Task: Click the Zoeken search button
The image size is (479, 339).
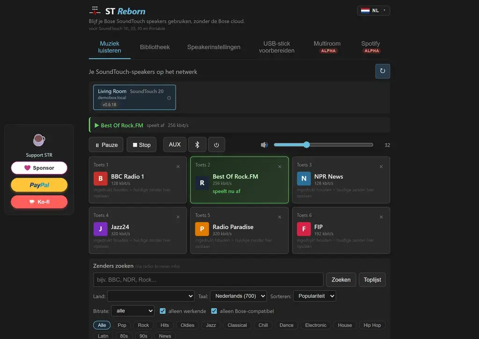Action: click(x=341, y=280)
